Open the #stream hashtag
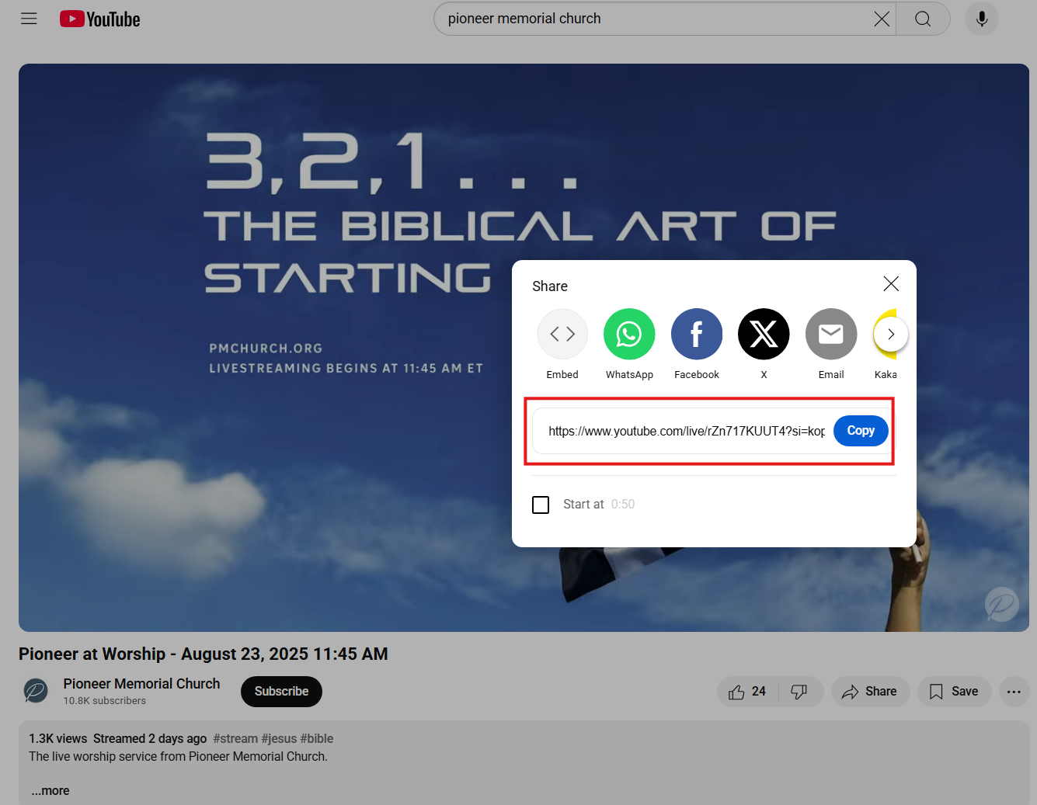The height and width of the screenshot is (805, 1037). 235,738
